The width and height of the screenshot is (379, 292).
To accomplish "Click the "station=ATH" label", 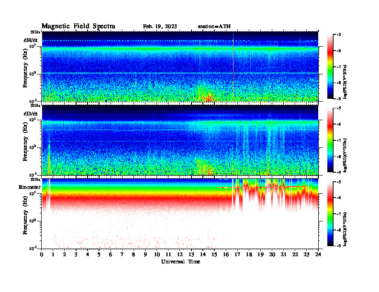I will [x=214, y=27].
